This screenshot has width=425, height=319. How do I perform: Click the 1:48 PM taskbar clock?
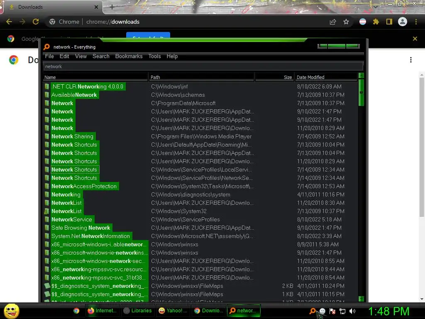[x=388, y=312]
